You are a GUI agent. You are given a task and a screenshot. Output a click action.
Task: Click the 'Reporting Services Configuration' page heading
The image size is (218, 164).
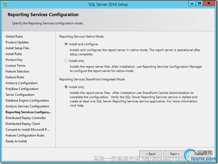pos(43,15)
